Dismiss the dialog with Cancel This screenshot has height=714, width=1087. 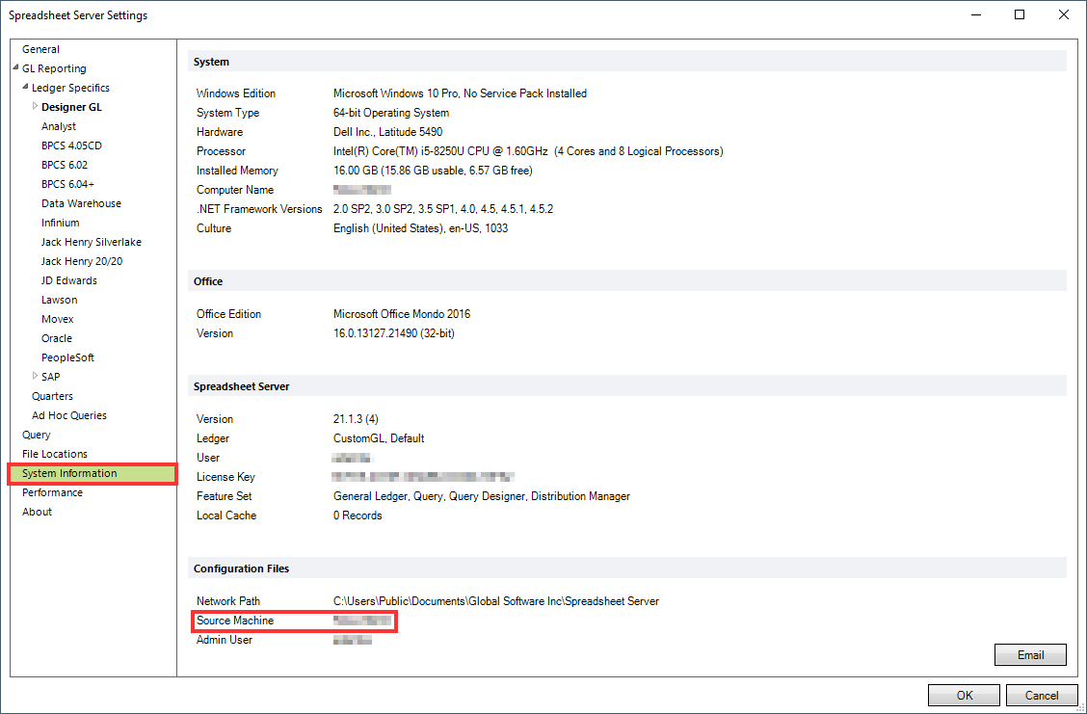[1042, 695]
